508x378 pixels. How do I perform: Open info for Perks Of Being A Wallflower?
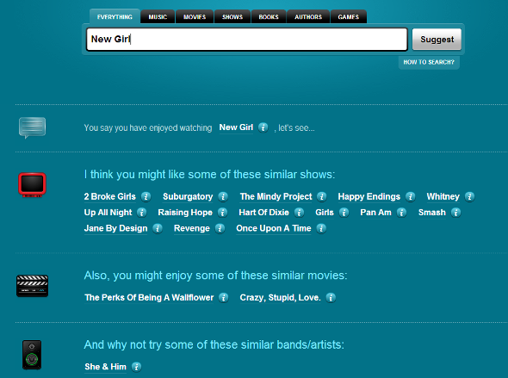pyautogui.click(x=224, y=298)
